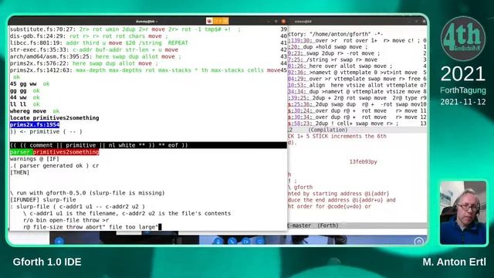Click '[IFUNDEF] slurp-file' source line
This screenshot has width=494, height=278.
pyautogui.click(x=43, y=200)
